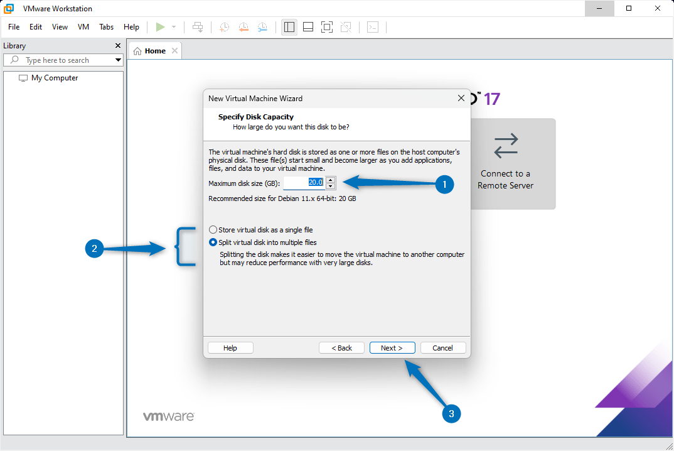Power on the virtual machine
Viewport: 674px width, 451px height.
pyautogui.click(x=161, y=26)
